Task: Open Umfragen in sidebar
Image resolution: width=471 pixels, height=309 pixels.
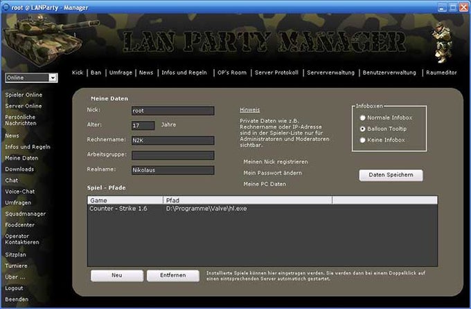Action: point(18,203)
